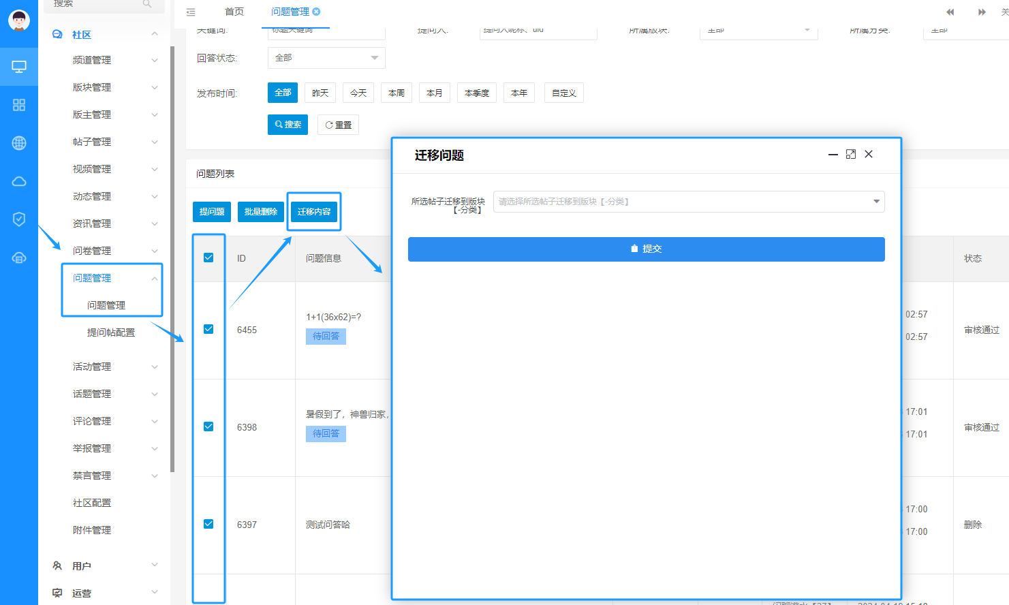
Task: Open 提问帖配置 in the sidebar menu
Action: 111,332
